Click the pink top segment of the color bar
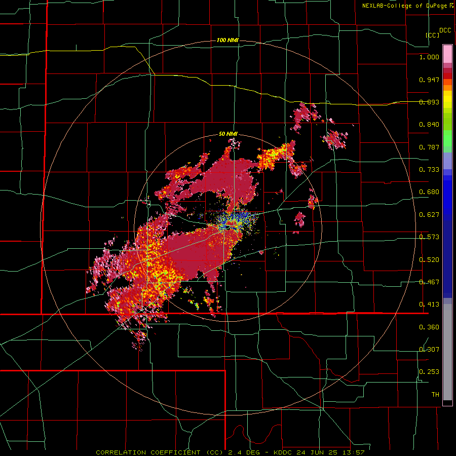The height and width of the screenshot is (456, 456). (x=447, y=54)
